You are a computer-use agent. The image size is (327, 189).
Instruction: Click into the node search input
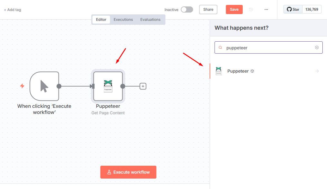268,47
